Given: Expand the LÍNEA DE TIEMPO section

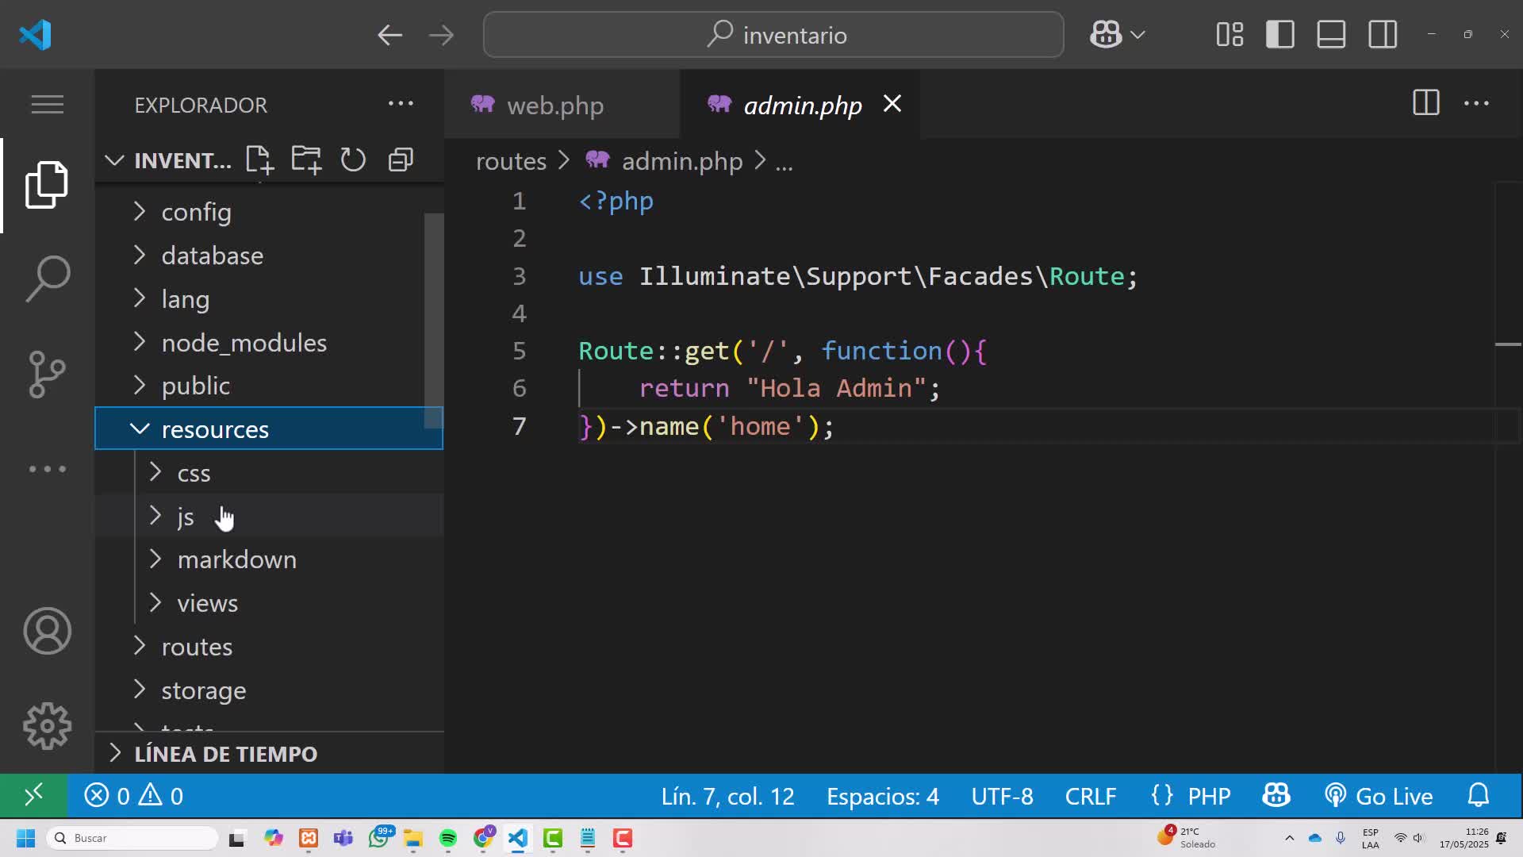Looking at the screenshot, I should point(269,753).
